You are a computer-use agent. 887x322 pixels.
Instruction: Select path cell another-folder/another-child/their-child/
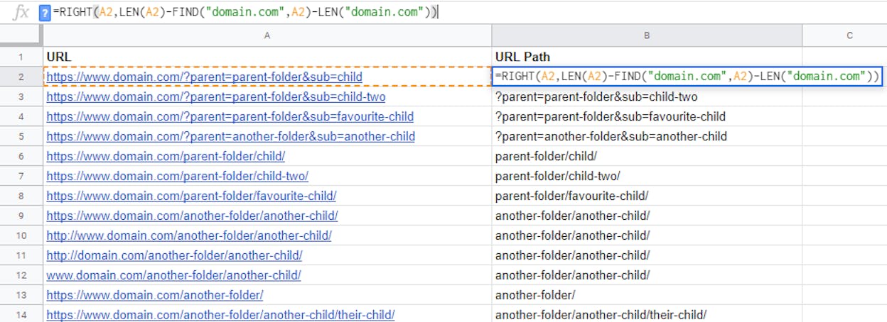point(647,313)
